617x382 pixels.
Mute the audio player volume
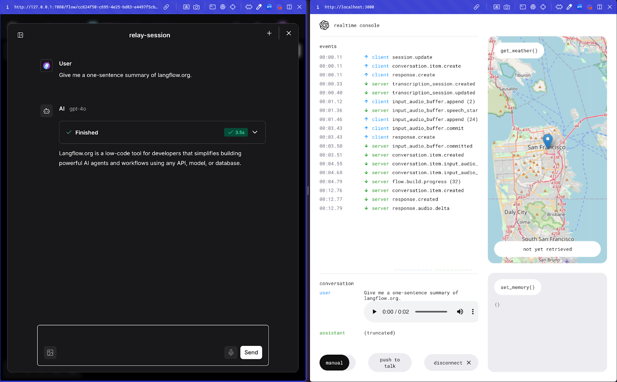point(460,312)
